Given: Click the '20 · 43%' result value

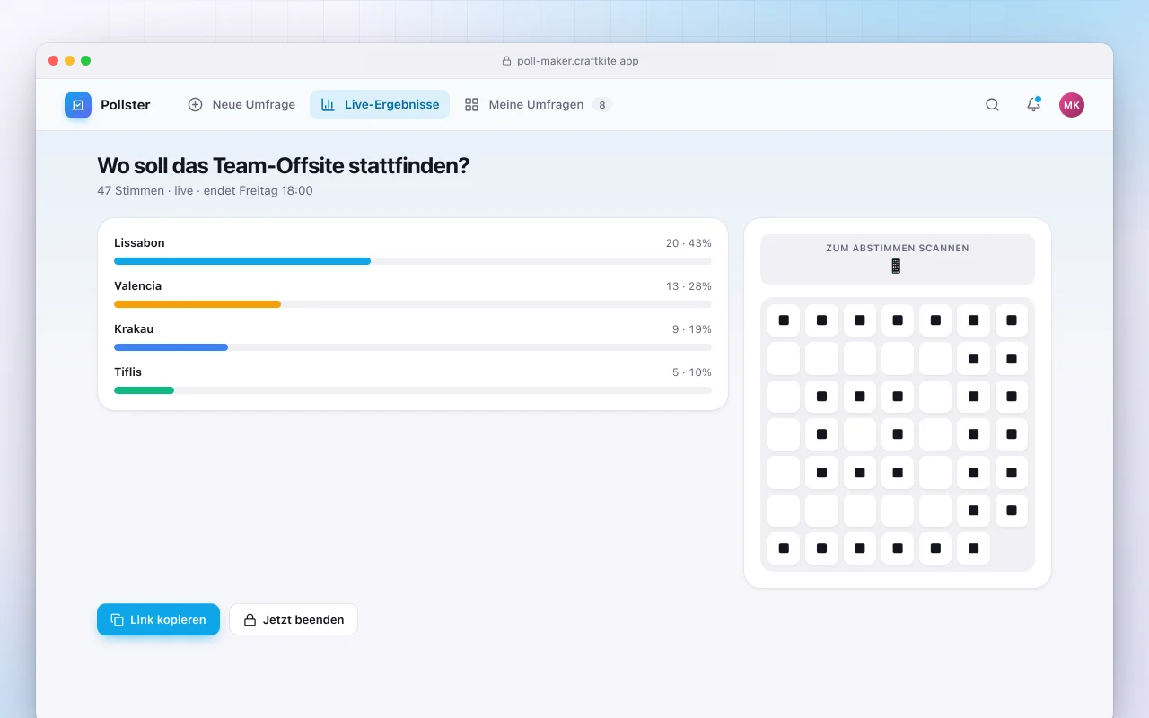Looking at the screenshot, I should pos(689,243).
